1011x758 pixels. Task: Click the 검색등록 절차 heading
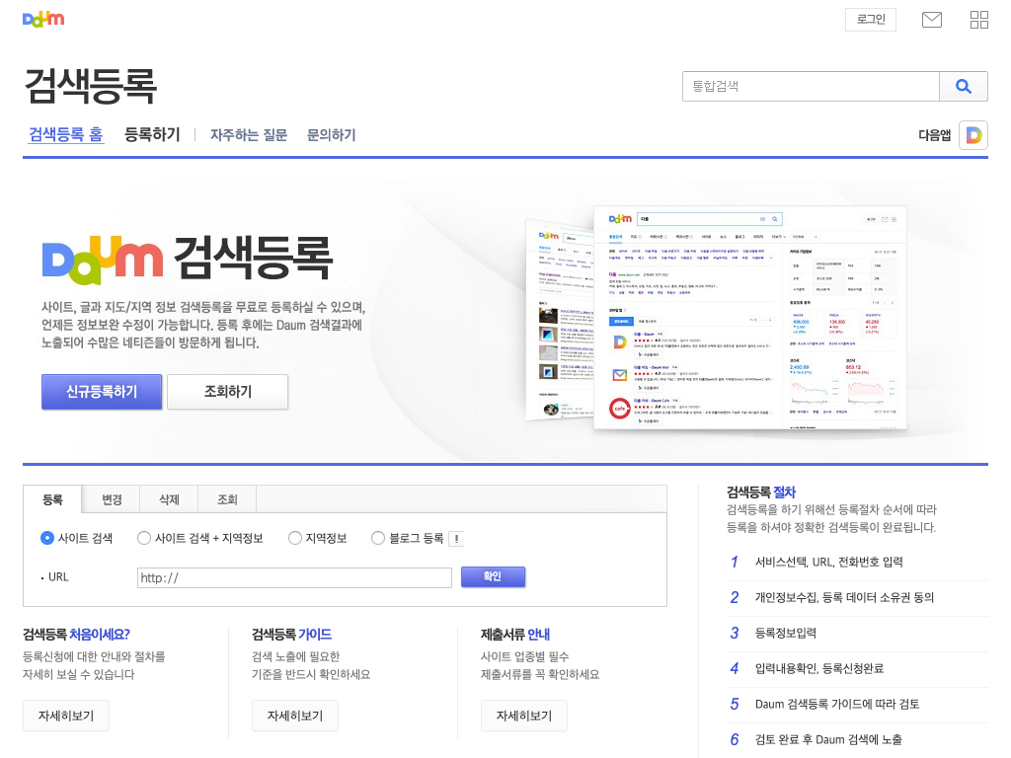[761, 493]
